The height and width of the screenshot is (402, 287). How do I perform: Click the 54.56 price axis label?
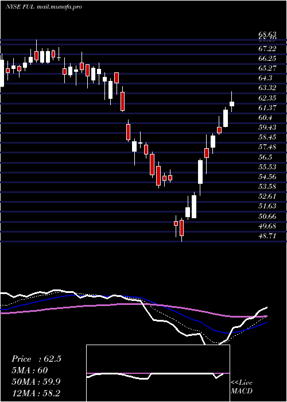point(267,177)
